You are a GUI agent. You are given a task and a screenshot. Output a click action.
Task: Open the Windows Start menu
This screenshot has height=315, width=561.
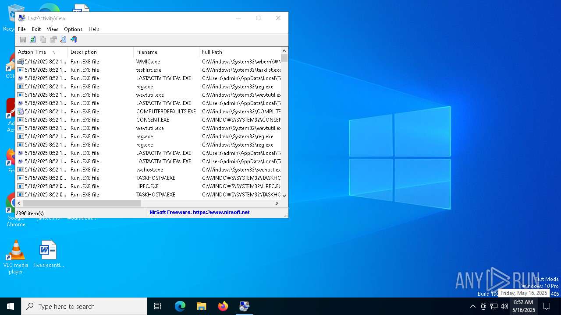tap(11, 306)
